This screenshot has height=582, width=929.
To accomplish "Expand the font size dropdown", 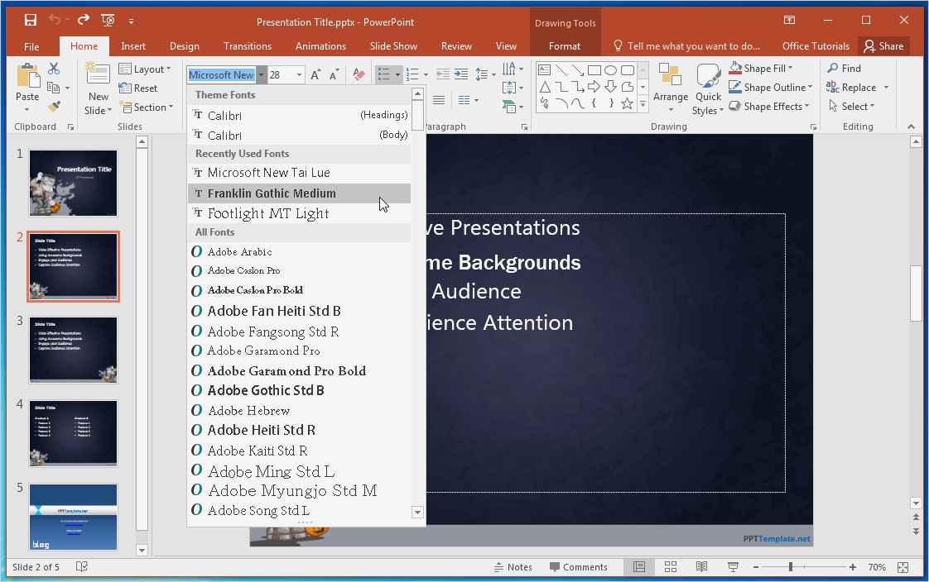I will [x=300, y=74].
